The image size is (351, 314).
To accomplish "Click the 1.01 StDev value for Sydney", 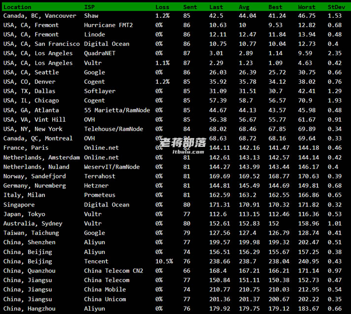I will point(335,224).
